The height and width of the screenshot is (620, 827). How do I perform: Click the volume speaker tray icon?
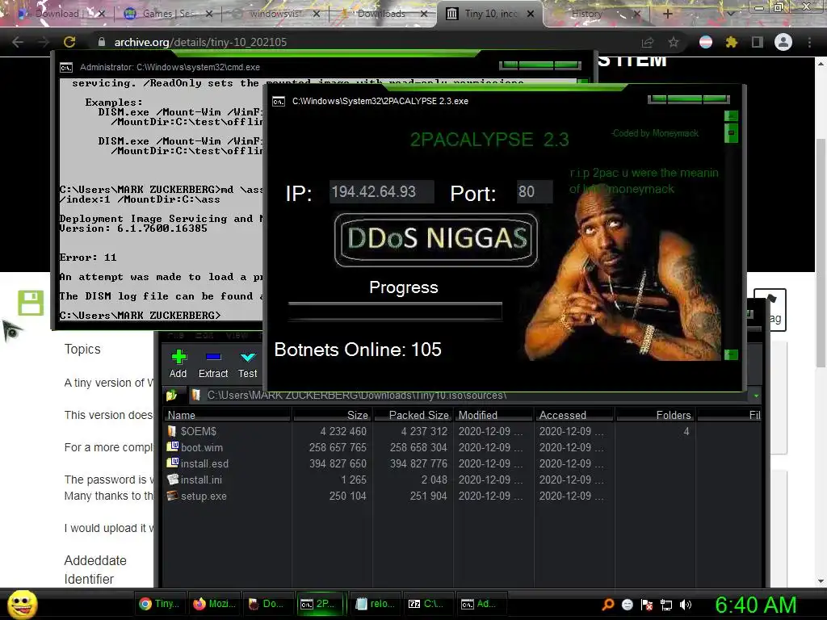pyautogui.click(x=686, y=604)
